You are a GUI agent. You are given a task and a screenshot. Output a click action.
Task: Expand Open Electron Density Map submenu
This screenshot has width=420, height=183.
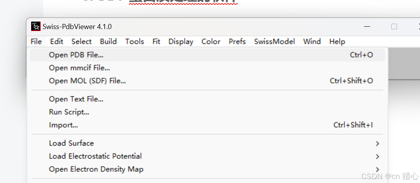[x=207, y=169]
